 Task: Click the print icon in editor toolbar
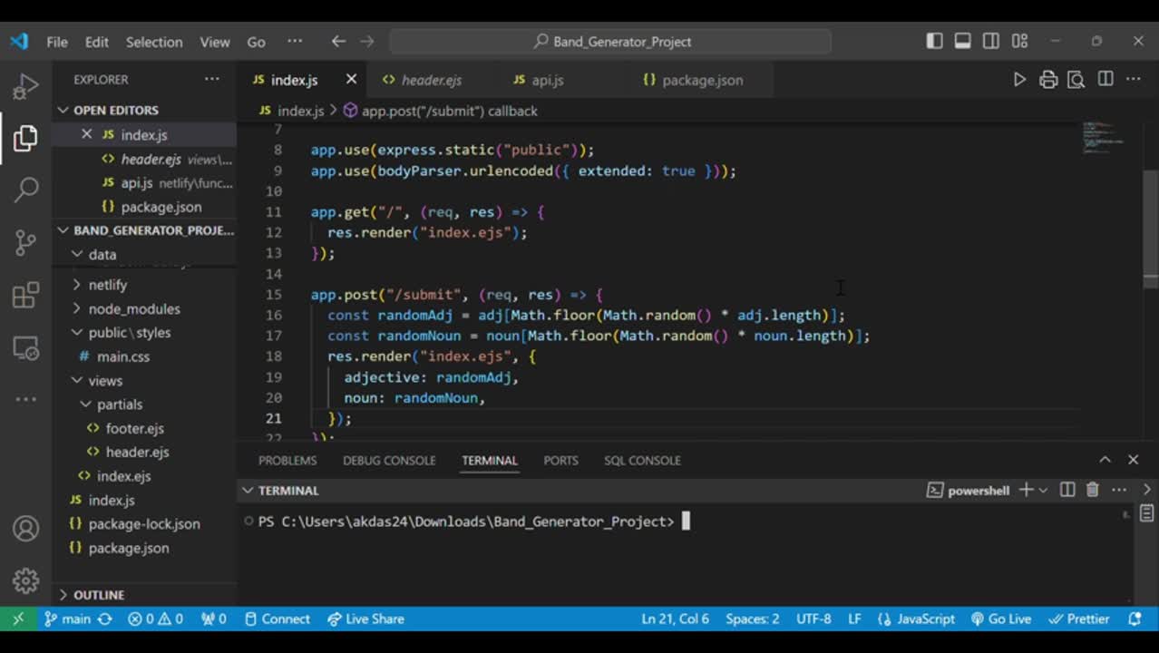pos(1048,80)
